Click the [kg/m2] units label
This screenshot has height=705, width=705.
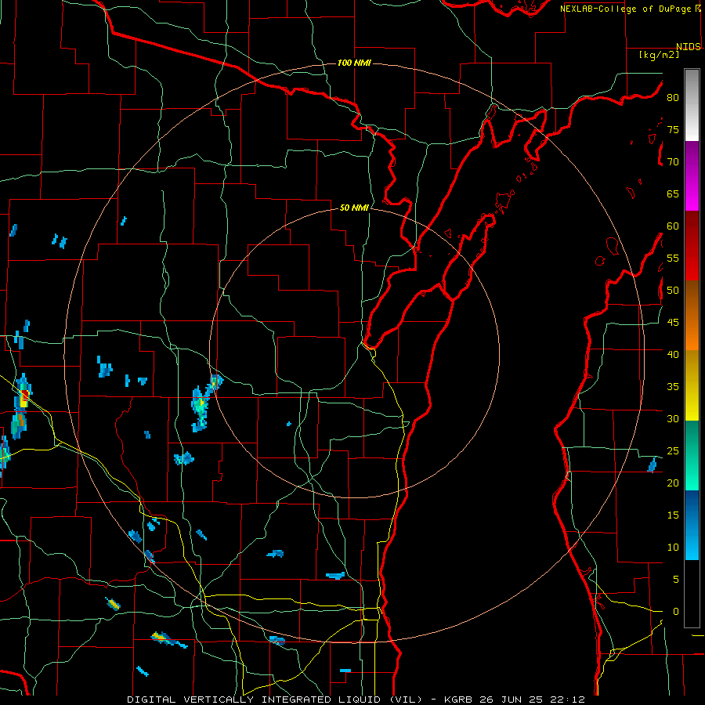pos(659,55)
